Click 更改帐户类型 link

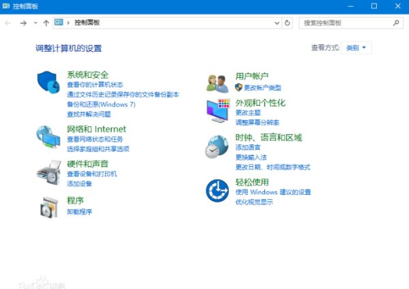click(x=262, y=87)
